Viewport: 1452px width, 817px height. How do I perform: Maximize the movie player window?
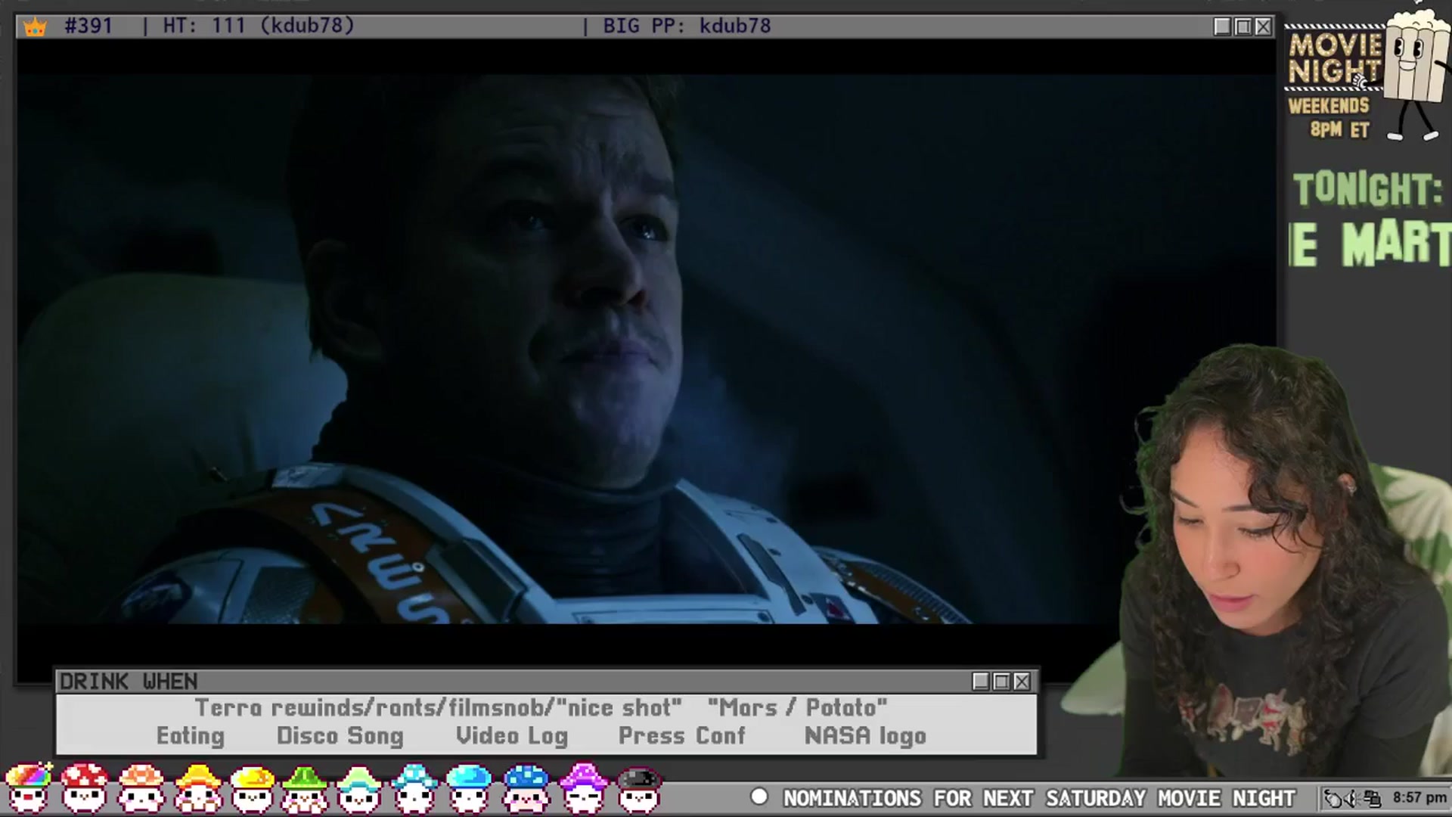[x=1243, y=26]
